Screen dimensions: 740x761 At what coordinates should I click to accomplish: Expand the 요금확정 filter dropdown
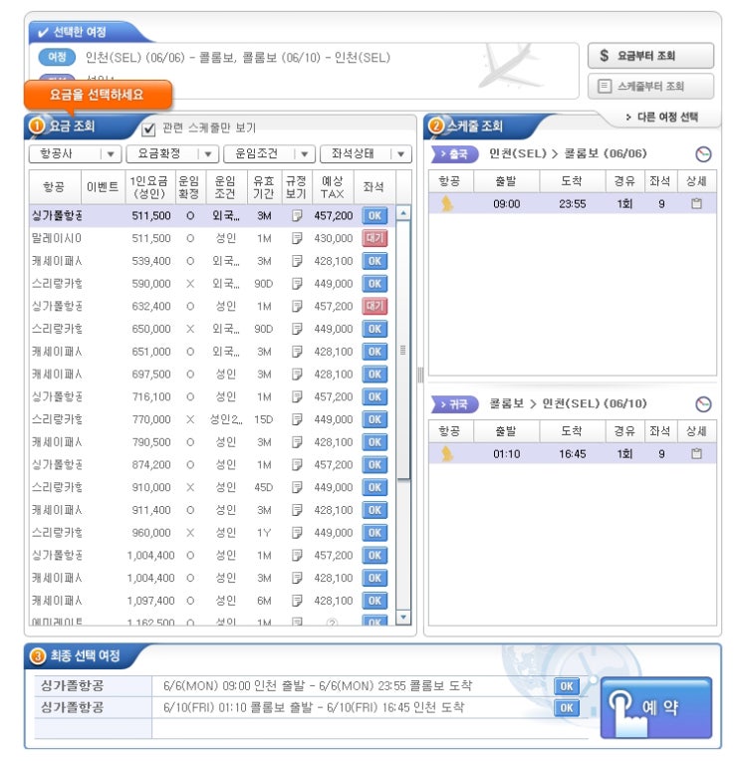[171, 154]
